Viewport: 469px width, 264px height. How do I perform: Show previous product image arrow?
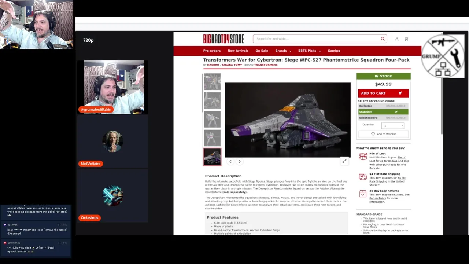click(230, 161)
